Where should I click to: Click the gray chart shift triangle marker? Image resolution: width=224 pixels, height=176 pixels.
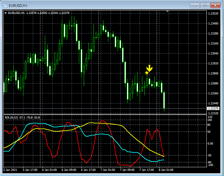[167, 11]
